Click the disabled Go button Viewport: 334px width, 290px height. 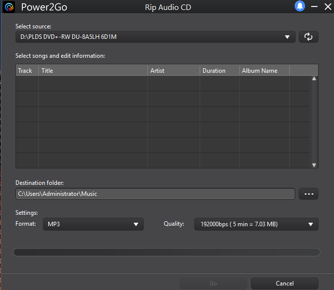[213, 284]
